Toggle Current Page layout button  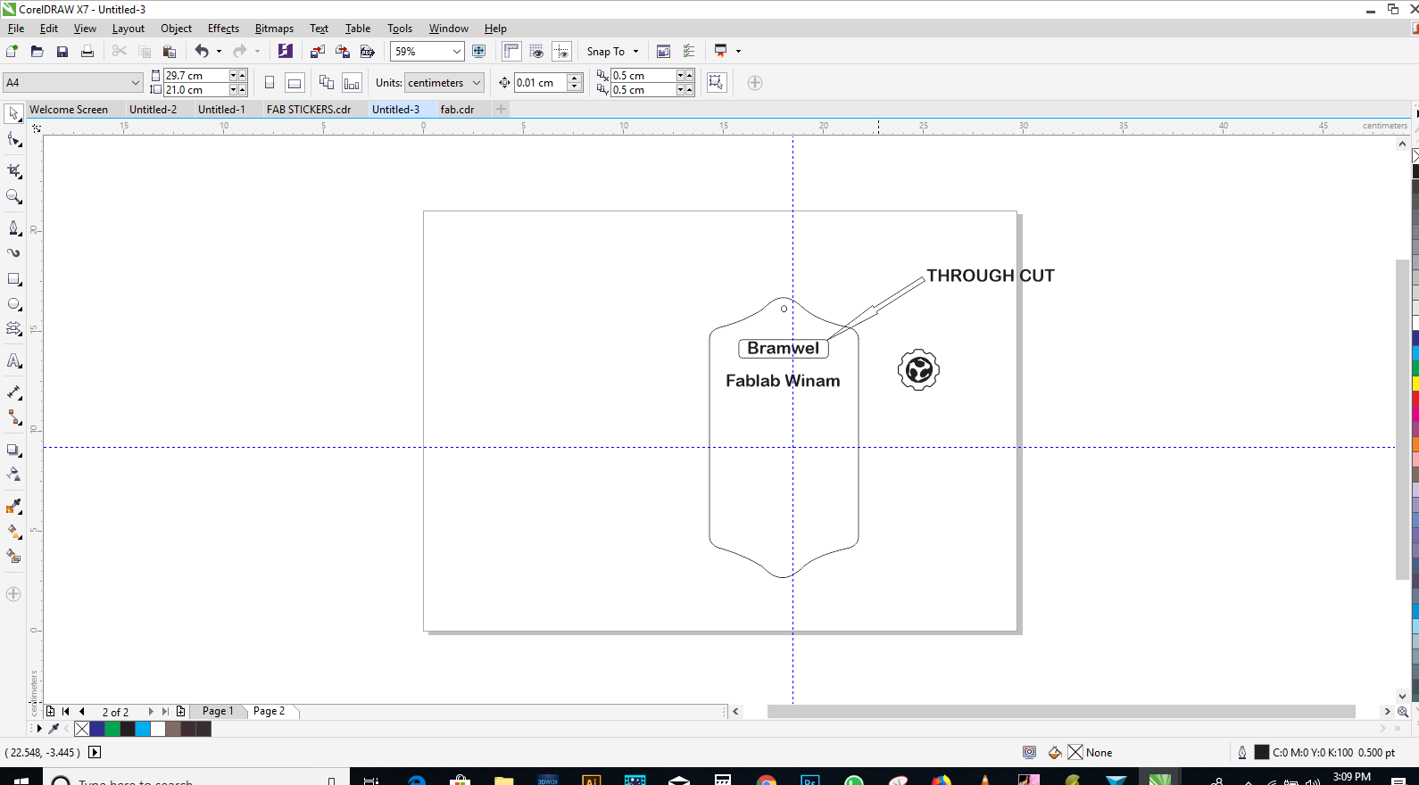pos(352,83)
